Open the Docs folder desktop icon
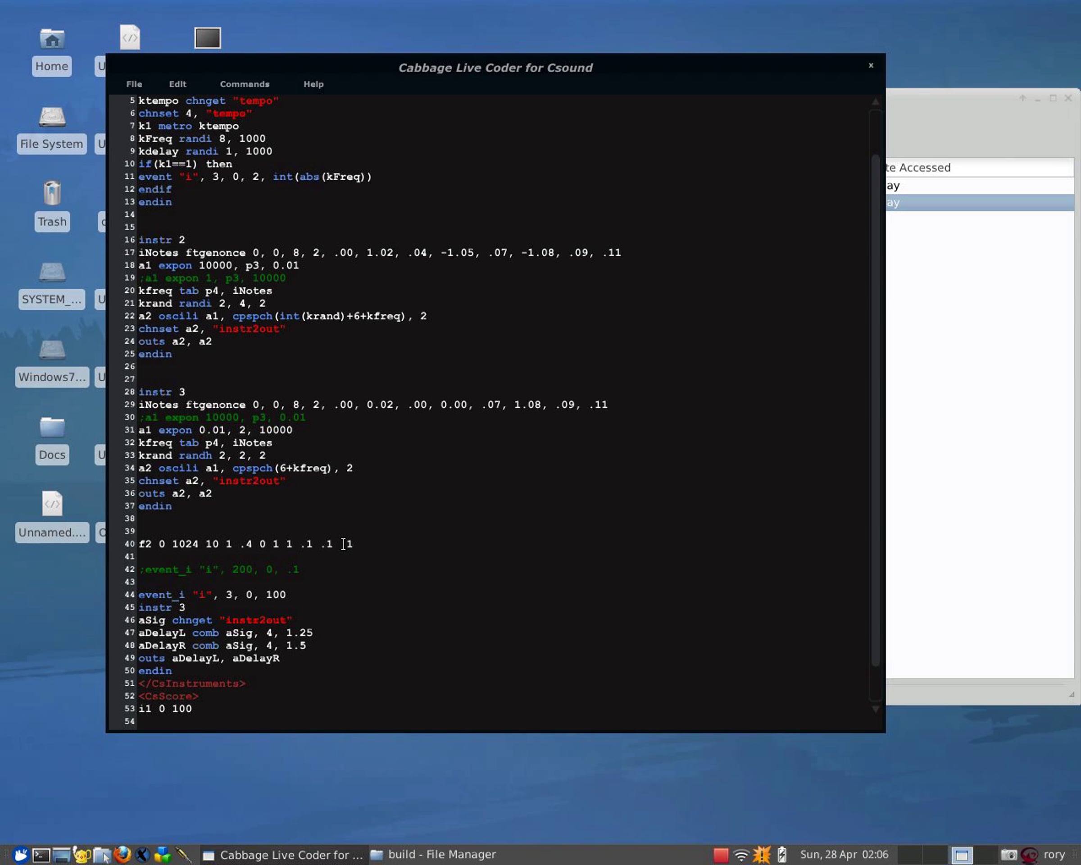Viewport: 1081px width, 865px height. [52, 440]
